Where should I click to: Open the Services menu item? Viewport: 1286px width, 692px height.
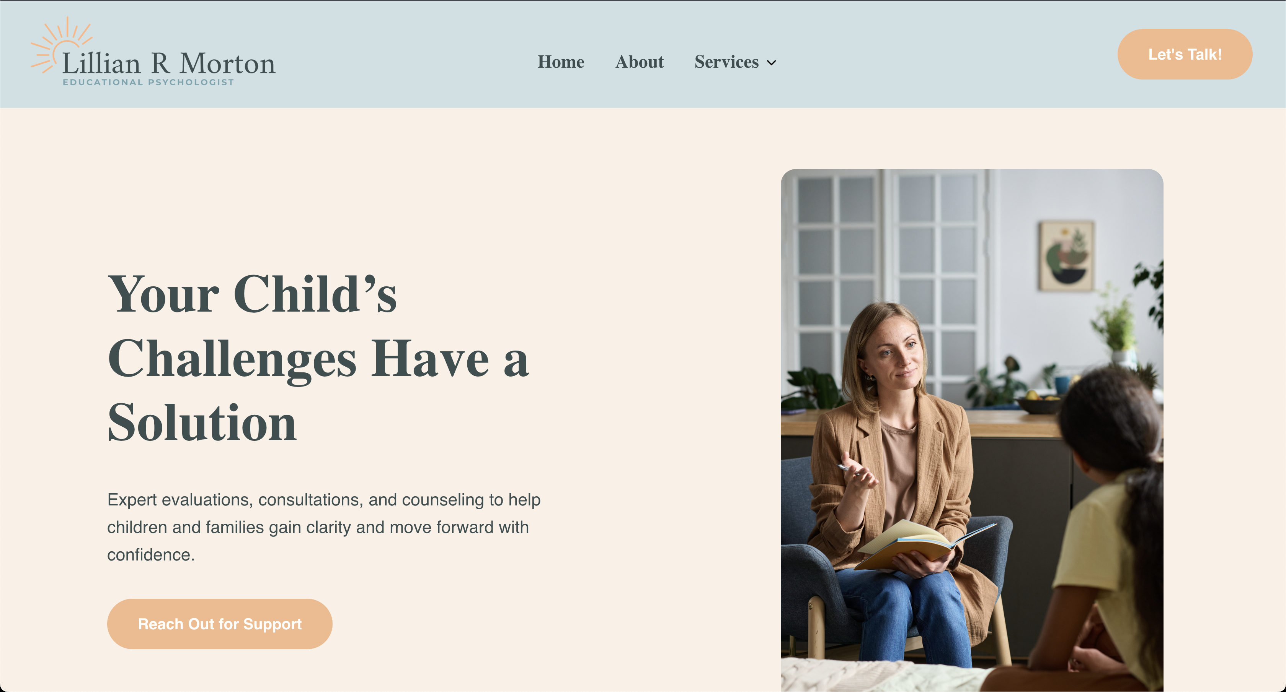(726, 62)
